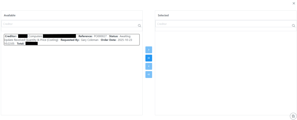Viewport: 297px width, 120px height.
Task: Click the empty Selected list area
Action: coord(226,72)
